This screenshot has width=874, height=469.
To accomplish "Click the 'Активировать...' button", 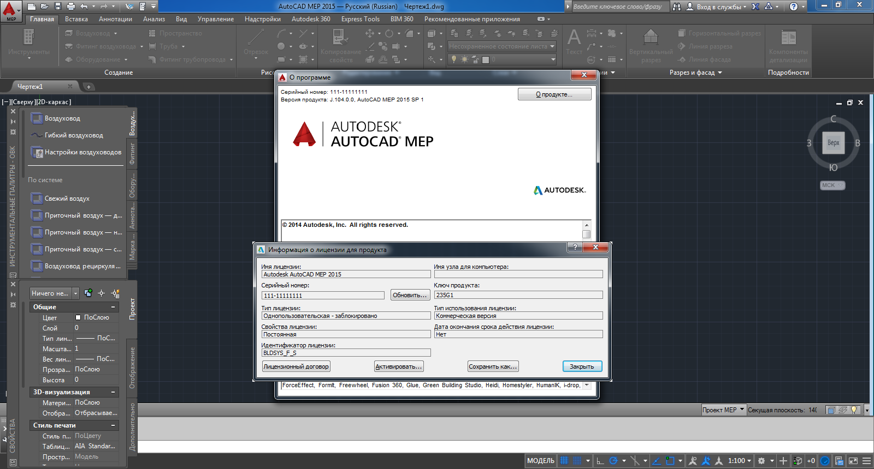I will (399, 366).
